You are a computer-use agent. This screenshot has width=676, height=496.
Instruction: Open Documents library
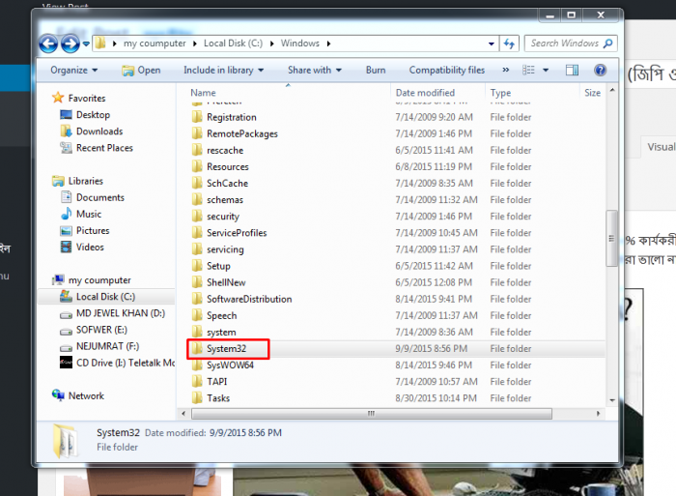[x=100, y=197]
